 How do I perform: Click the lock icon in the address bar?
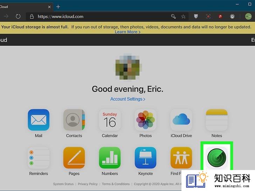pos(32,16)
